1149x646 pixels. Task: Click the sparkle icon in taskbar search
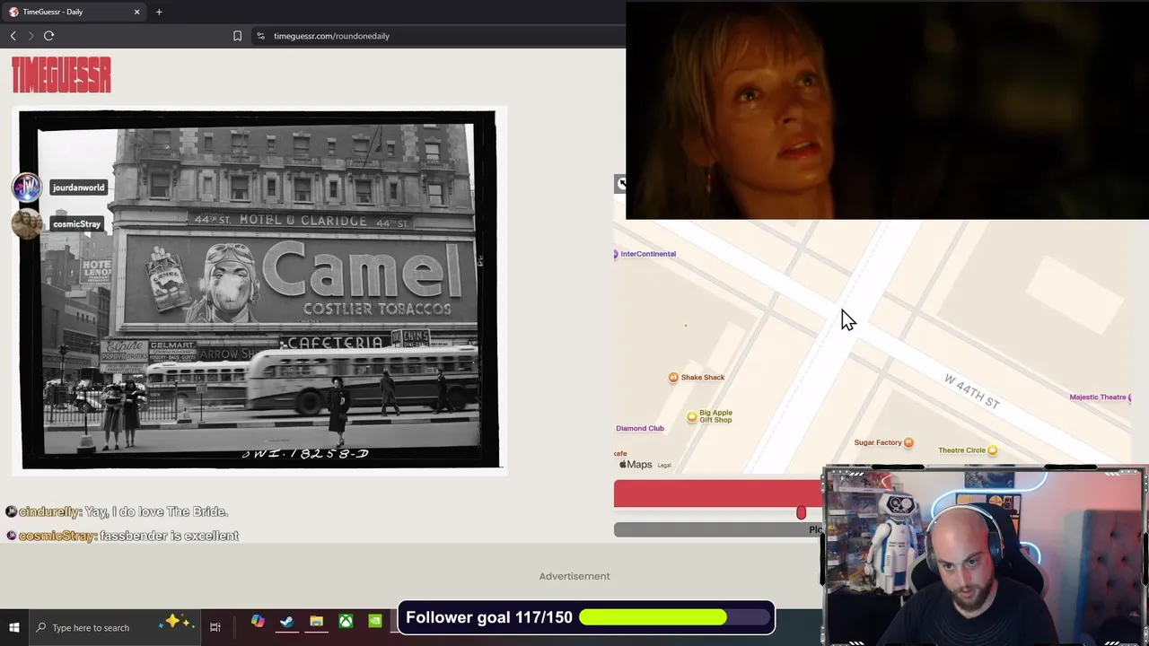[x=175, y=622]
